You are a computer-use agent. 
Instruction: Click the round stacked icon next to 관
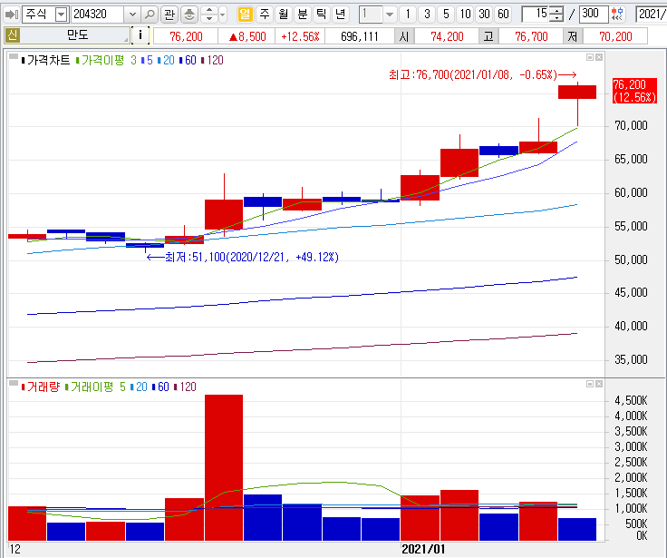(189, 15)
